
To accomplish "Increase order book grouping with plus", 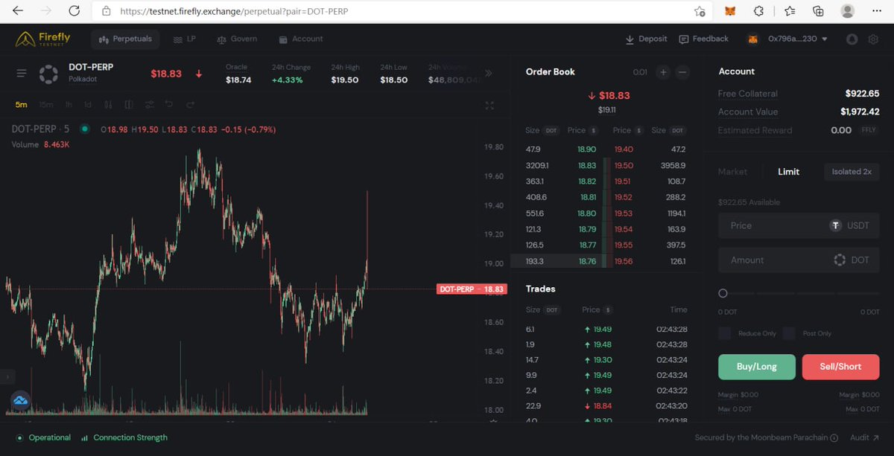I will click(x=662, y=72).
